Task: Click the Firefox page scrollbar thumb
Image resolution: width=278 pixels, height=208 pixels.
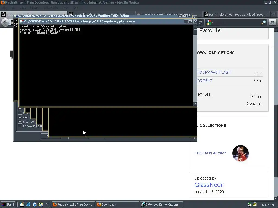Action: pyautogui.click(x=276, y=141)
